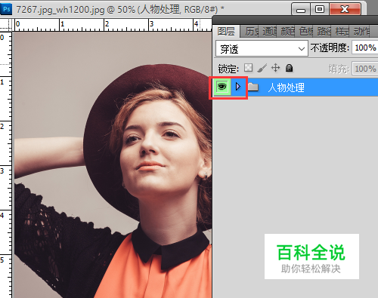
Task: Toggle lock transparent pixels icon
Action: [248, 68]
